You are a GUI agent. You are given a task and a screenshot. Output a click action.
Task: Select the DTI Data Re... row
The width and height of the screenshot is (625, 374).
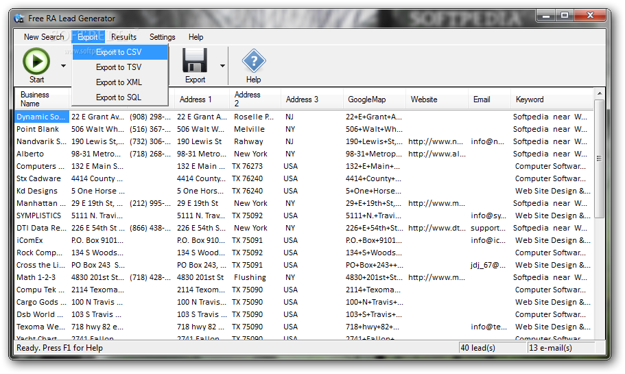pyautogui.click(x=304, y=228)
